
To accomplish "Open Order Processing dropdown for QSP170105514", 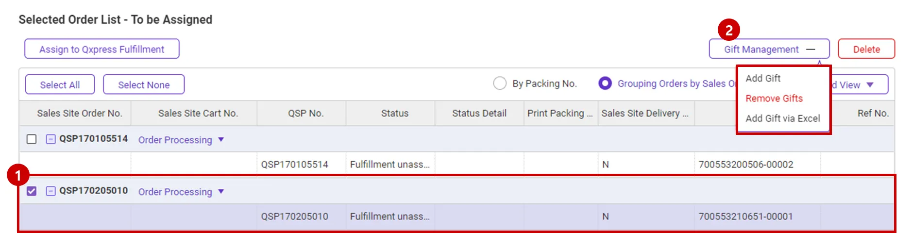I will point(221,140).
